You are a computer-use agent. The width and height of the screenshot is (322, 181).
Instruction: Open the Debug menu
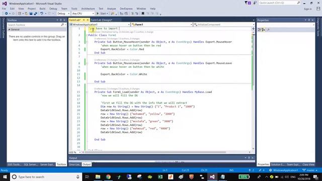click(53, 9)
